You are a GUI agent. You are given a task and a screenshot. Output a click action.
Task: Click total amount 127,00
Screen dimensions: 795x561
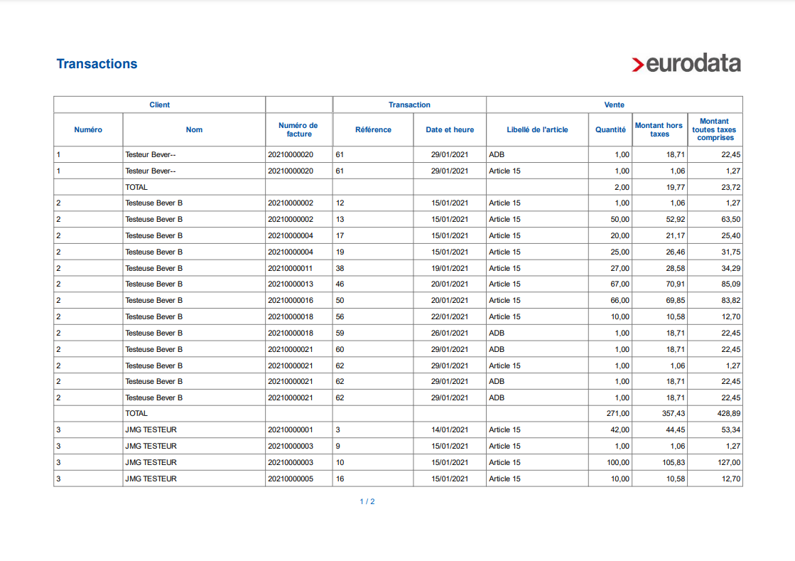729,463
